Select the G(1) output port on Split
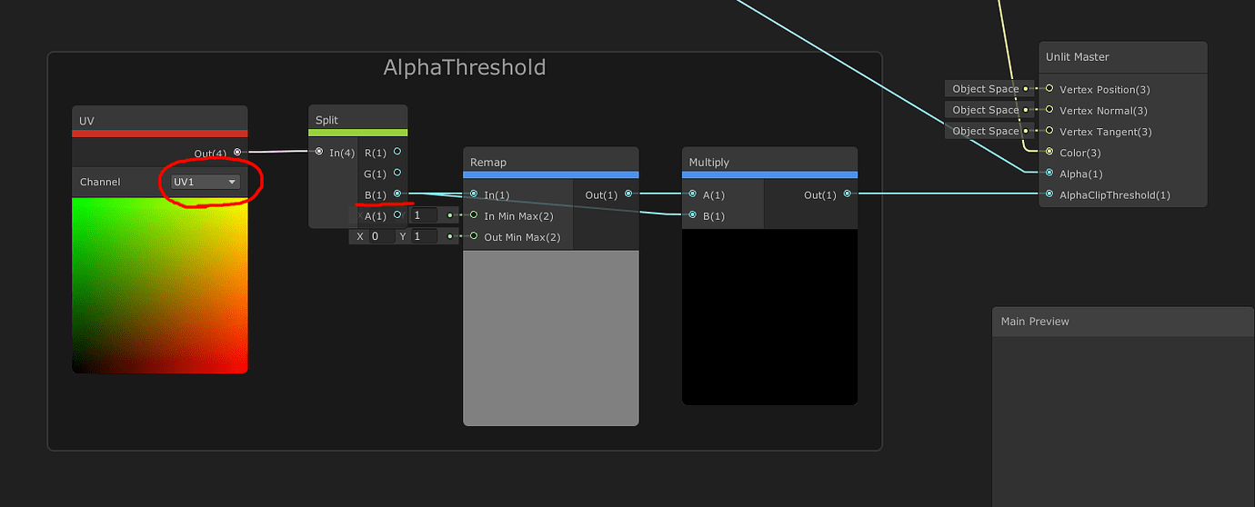This screenshot has width=1255, height=507. 397,174
